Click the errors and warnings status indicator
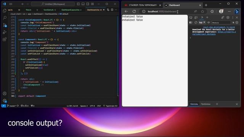This screenshot has width=244, height=137. click(x=24, y=106)
